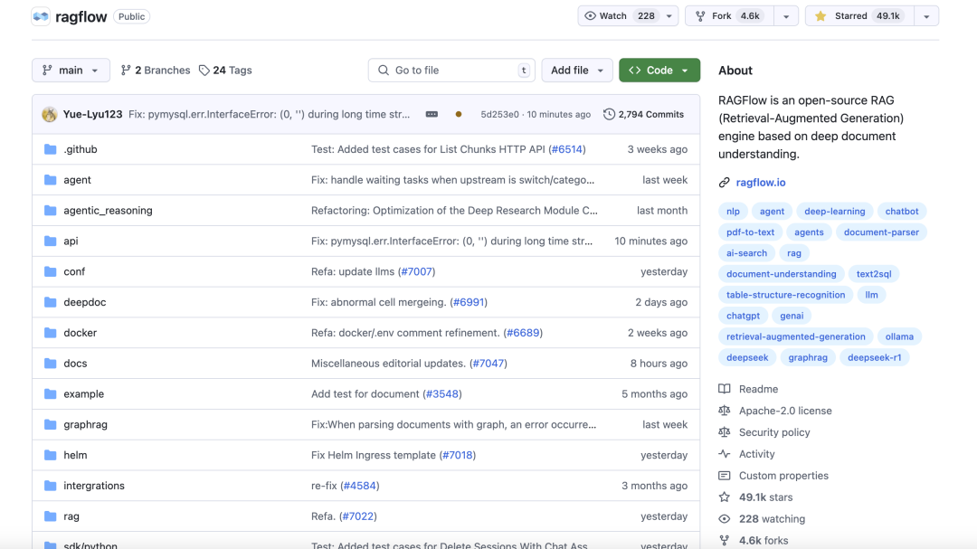Open pull request #7047 link
The width and height of the screenshot is (977, 549).
pyautogui.click(x=488, y=364)
